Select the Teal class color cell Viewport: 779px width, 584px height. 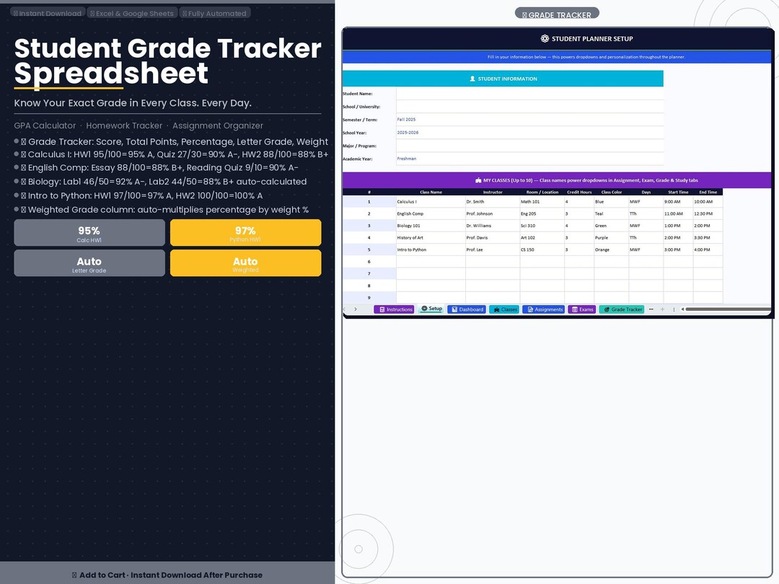(611, 213)
